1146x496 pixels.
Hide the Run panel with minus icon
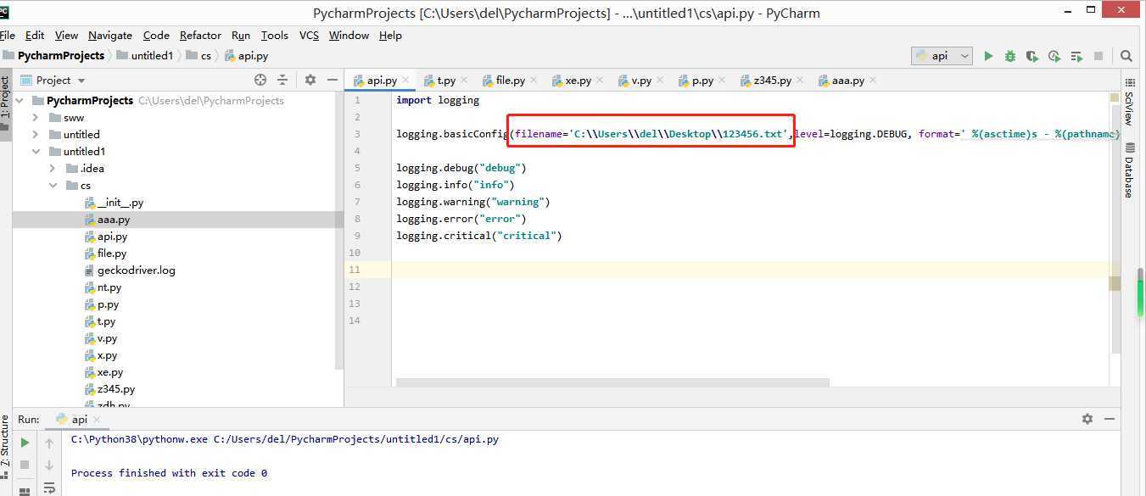tap(1109, 419)
